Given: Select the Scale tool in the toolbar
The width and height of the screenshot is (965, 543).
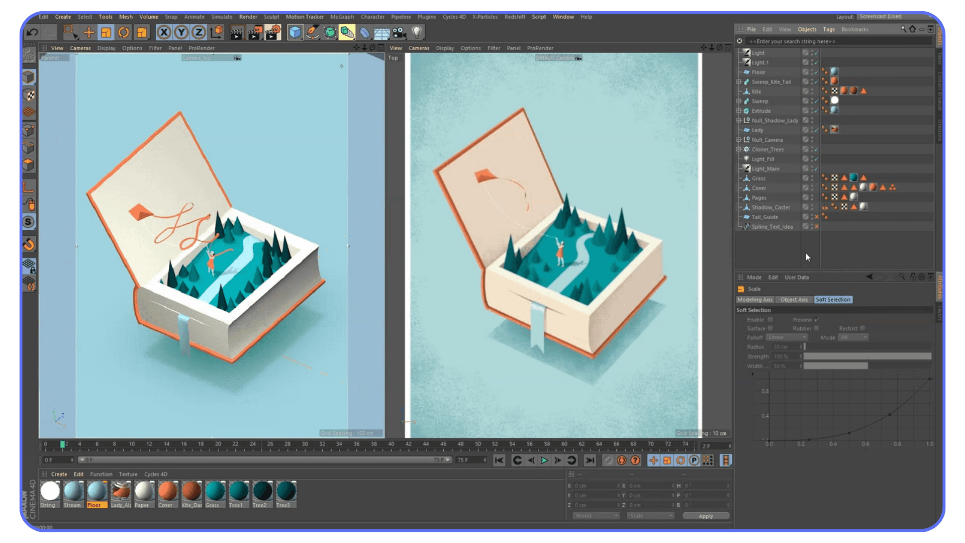Looking at the screenshot, I should coord(106,32).
